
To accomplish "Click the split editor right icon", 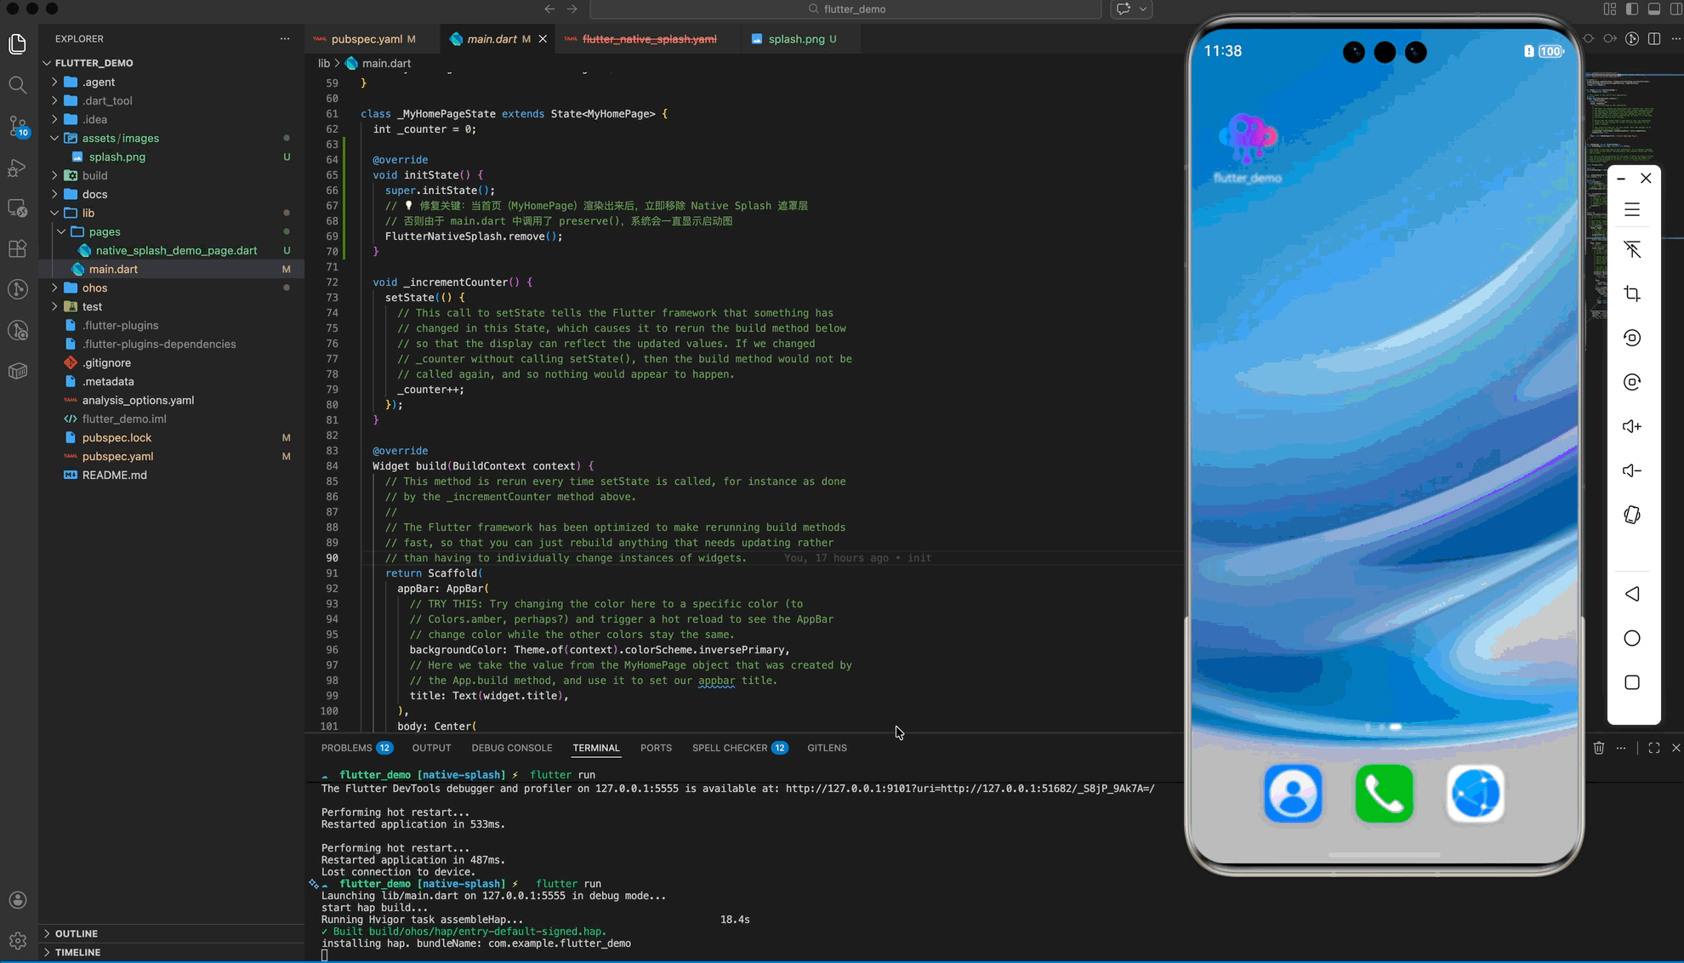I will 1654,39.
